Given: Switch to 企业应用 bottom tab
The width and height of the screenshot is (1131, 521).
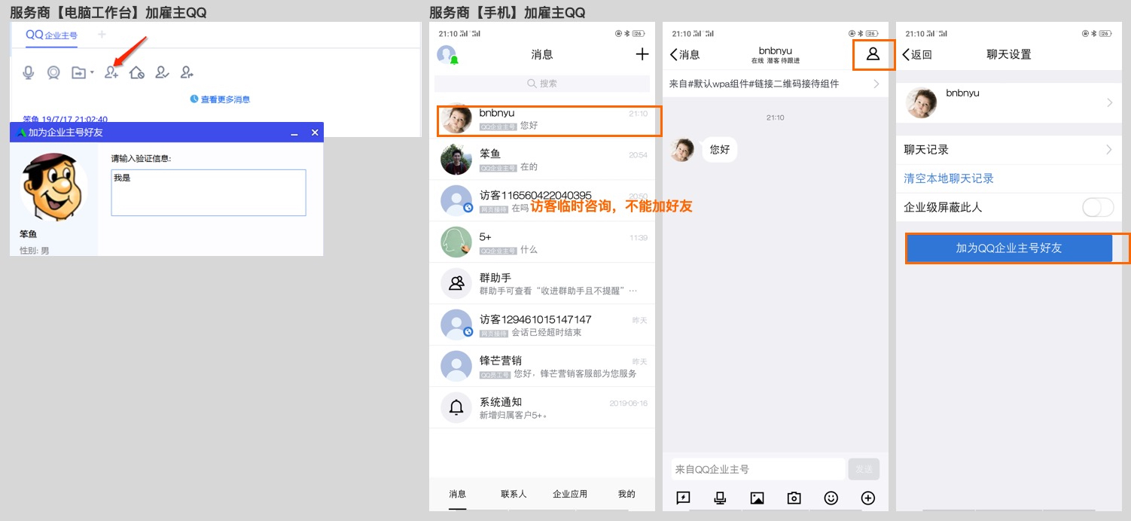Looking at the screenshot, I should (570, 495).
